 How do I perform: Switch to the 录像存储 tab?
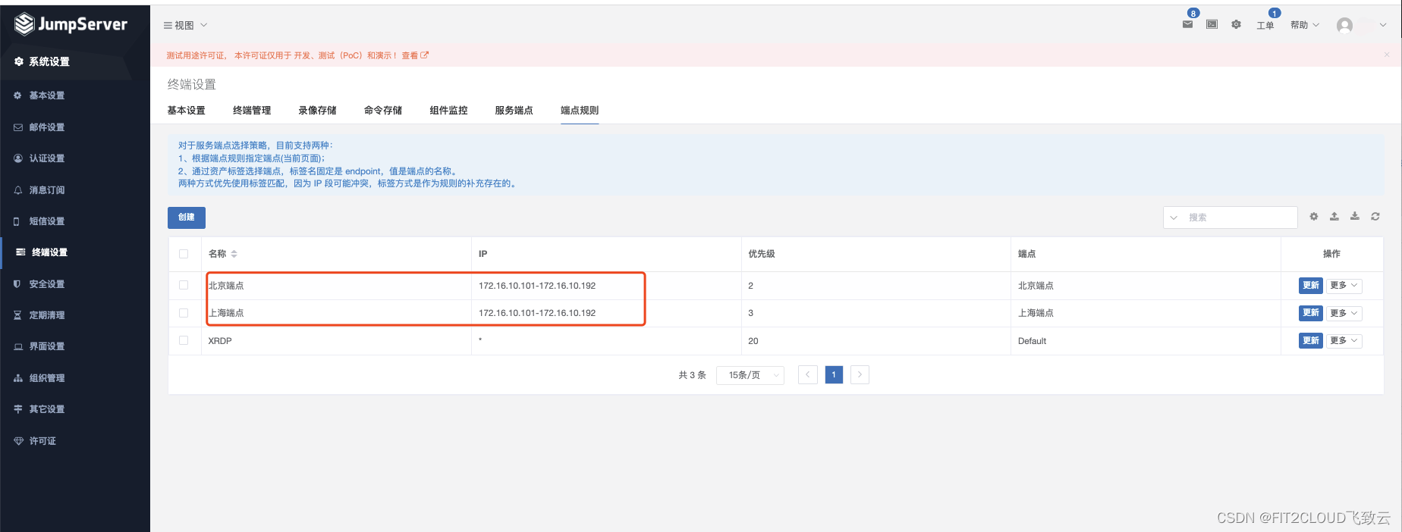pyautogui.click(x=317, y=111)
